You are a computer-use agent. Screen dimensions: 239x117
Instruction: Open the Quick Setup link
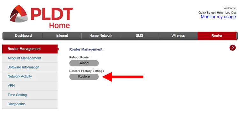pyautogui.click(x=206, y=13)
